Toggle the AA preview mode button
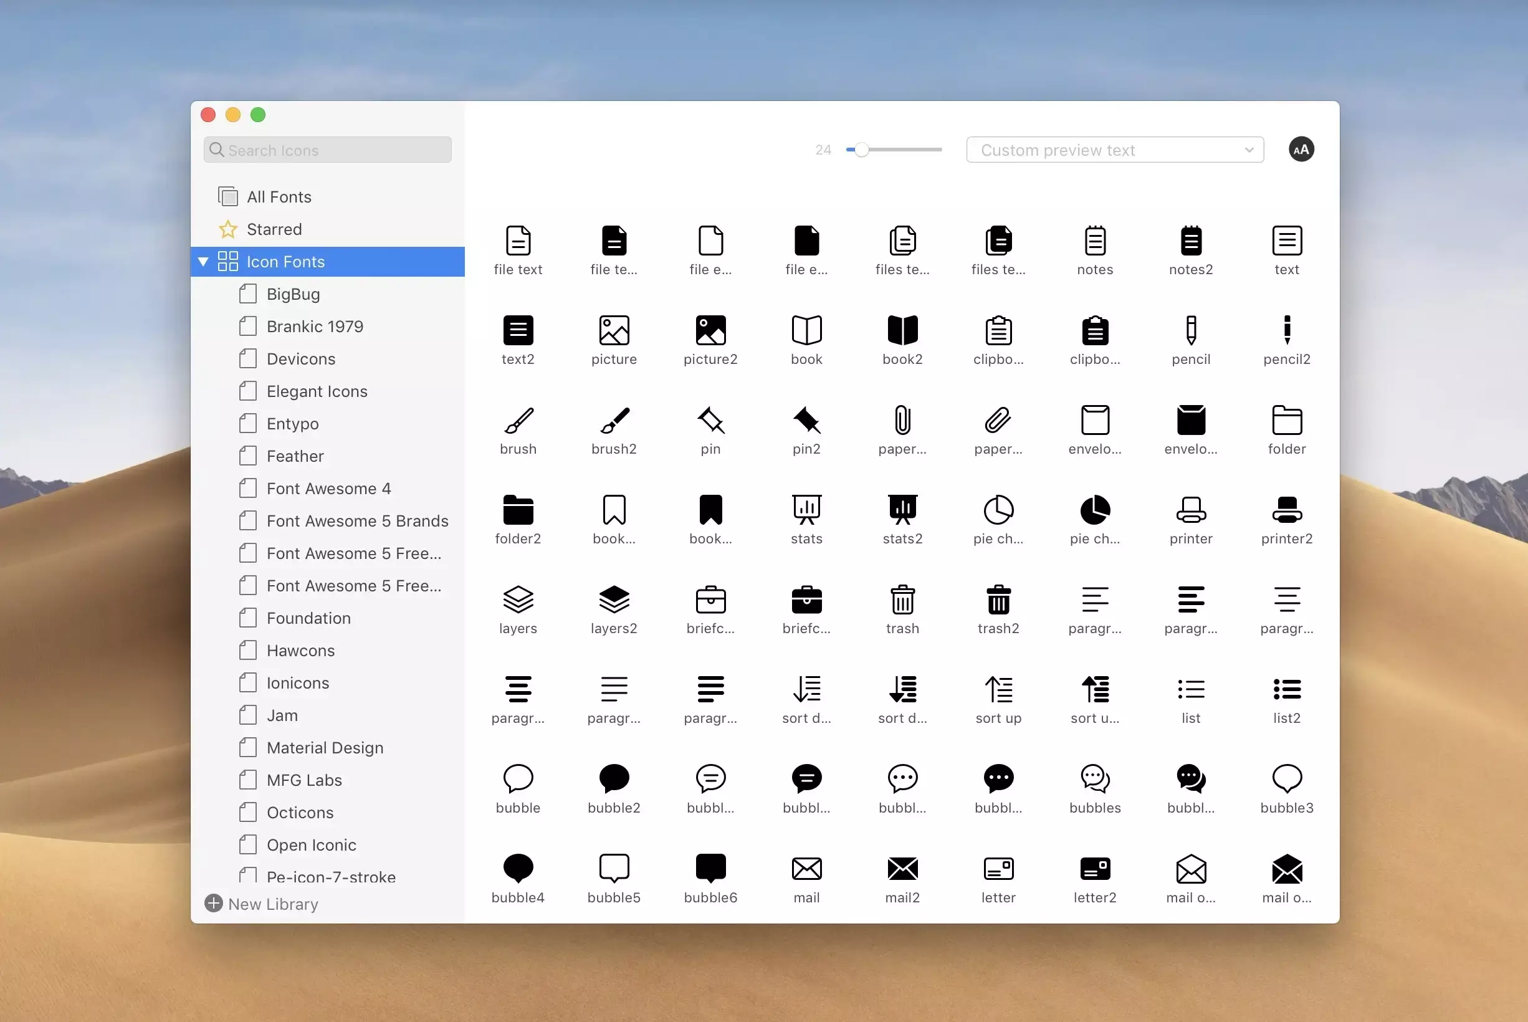 click(1301, 150)
